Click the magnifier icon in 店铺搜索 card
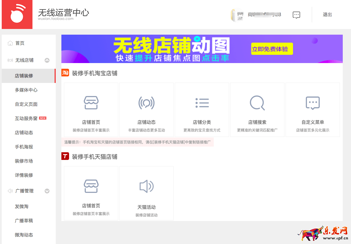The width and height of the screenshot is (351, 244). 257,103
